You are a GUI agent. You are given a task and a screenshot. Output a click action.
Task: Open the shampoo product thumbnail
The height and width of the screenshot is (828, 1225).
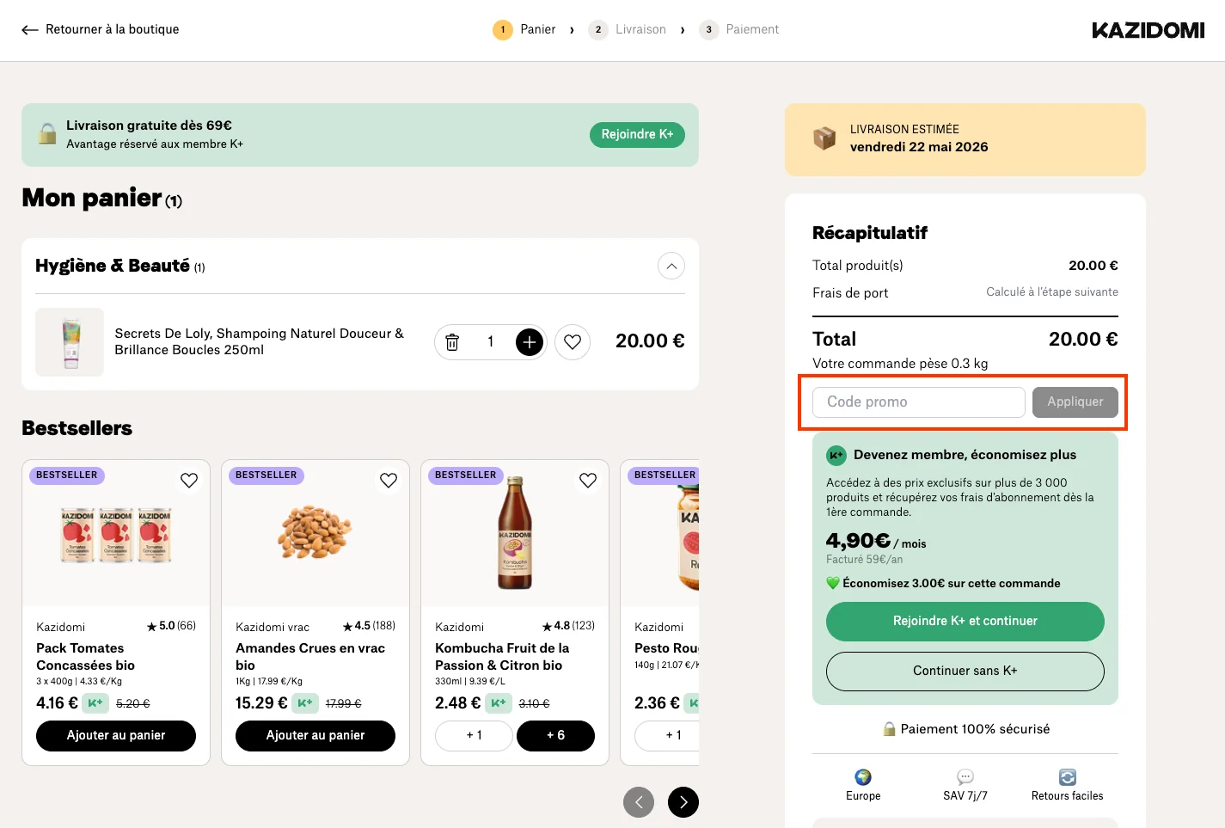point(70,342)
